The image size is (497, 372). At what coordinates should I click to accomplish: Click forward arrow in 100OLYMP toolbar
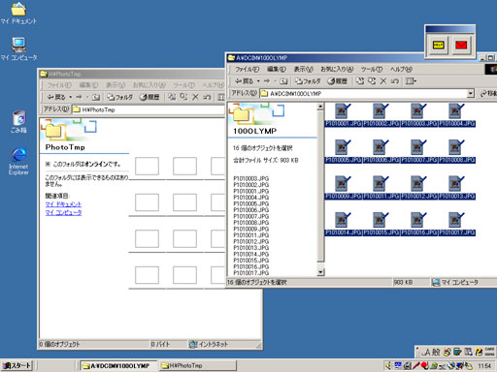267,81
